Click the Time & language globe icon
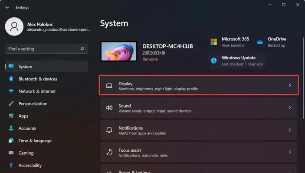 pos(11,141)
